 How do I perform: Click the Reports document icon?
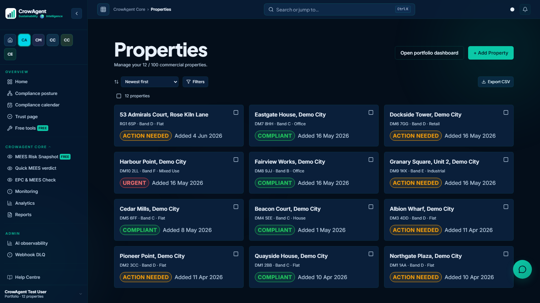10,215
